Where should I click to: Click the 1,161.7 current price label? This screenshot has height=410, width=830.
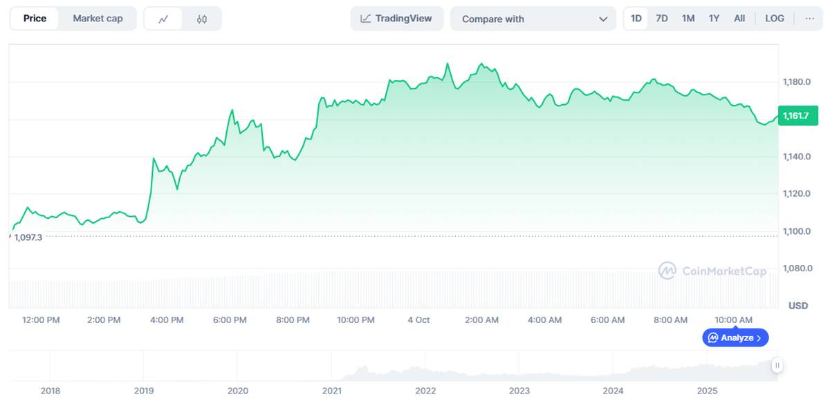[797, 115]
